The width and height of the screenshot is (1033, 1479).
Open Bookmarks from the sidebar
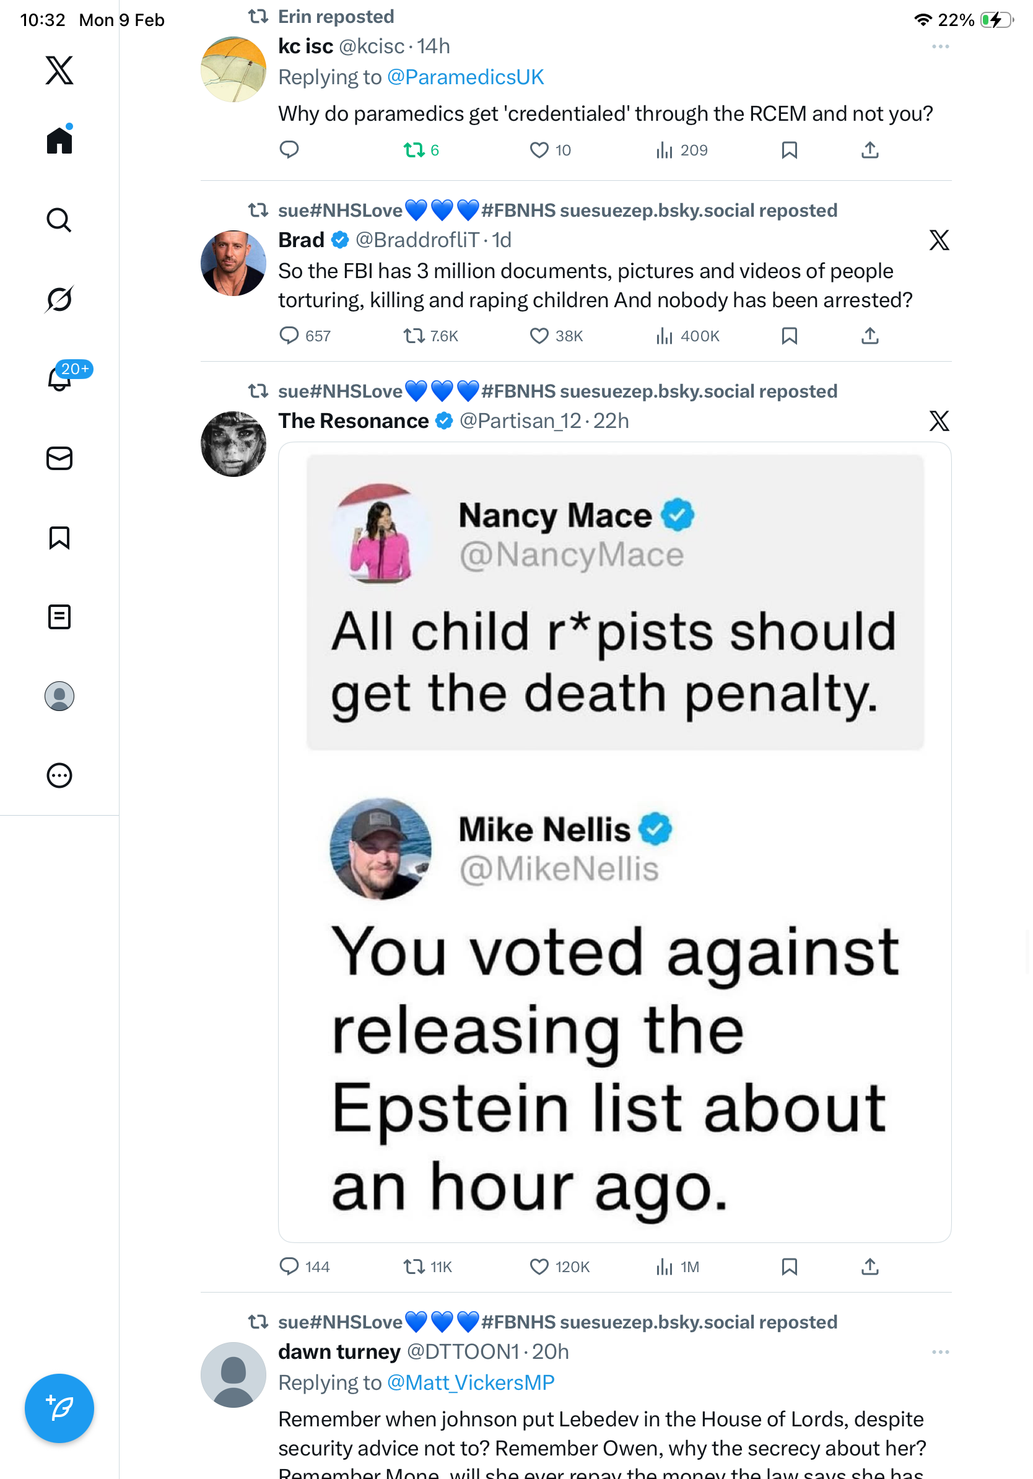pyautogui.click(x=59, y=538)
